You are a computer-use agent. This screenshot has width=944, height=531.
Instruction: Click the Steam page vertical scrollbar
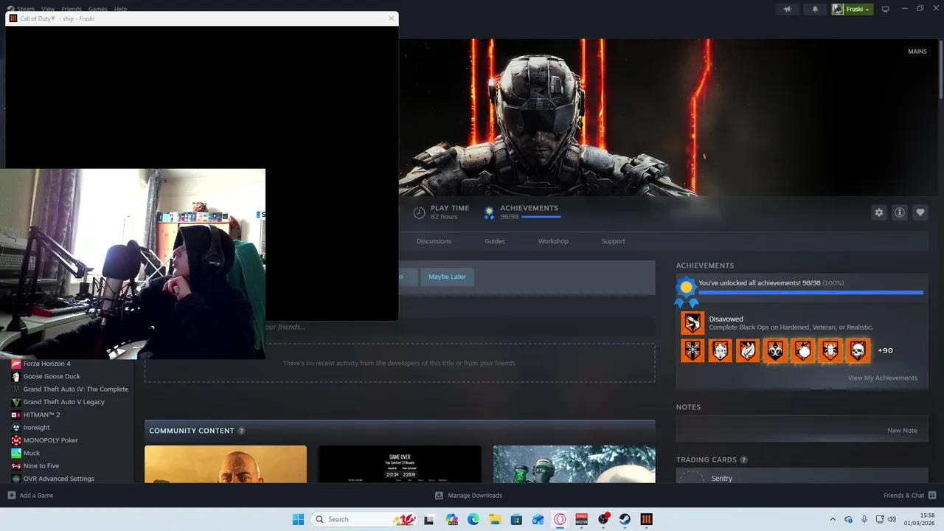coord(941,70)
